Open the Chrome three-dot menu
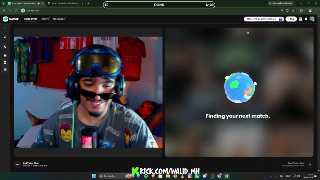Image resolution: width=320 pixels, height=180 pixels. point(316,10)
